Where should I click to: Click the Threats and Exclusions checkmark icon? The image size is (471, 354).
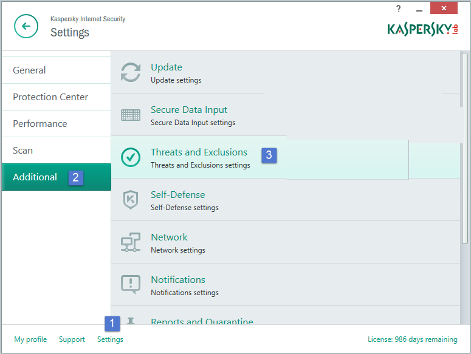click(x=131, y=157)
